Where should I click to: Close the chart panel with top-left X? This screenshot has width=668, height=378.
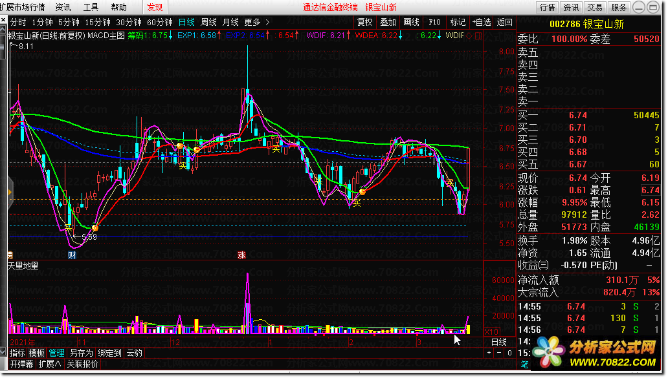[x=3, y=20]
